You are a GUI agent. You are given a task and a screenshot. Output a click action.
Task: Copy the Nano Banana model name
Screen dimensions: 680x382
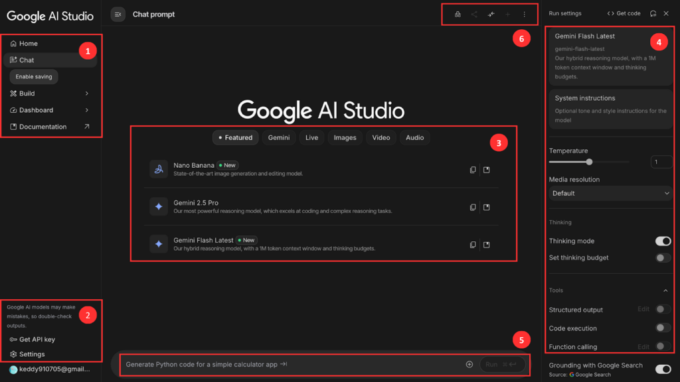473,170
